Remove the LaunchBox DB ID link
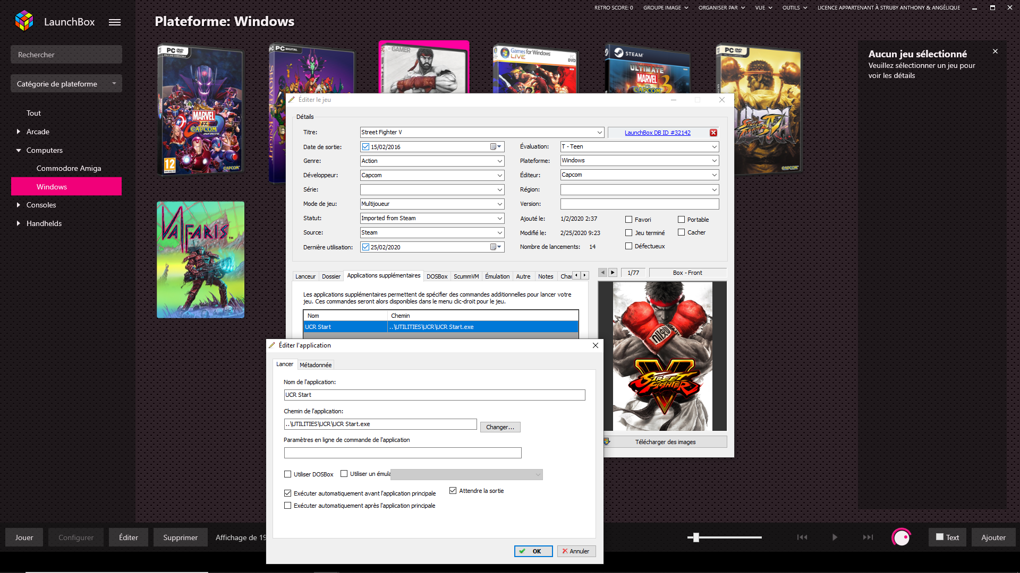This screenshot has height=573, width=1020. [713, 133]
